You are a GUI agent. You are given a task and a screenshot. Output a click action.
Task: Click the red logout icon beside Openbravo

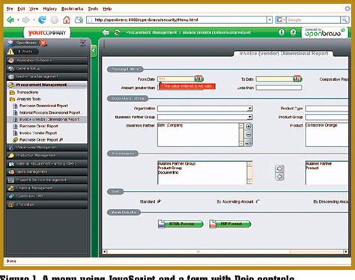coord(43,43)
